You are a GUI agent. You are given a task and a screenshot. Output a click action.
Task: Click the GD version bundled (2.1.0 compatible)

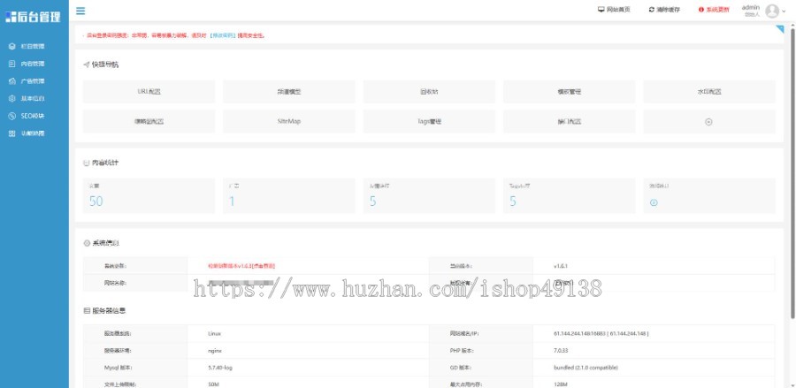tap(586, 368)
